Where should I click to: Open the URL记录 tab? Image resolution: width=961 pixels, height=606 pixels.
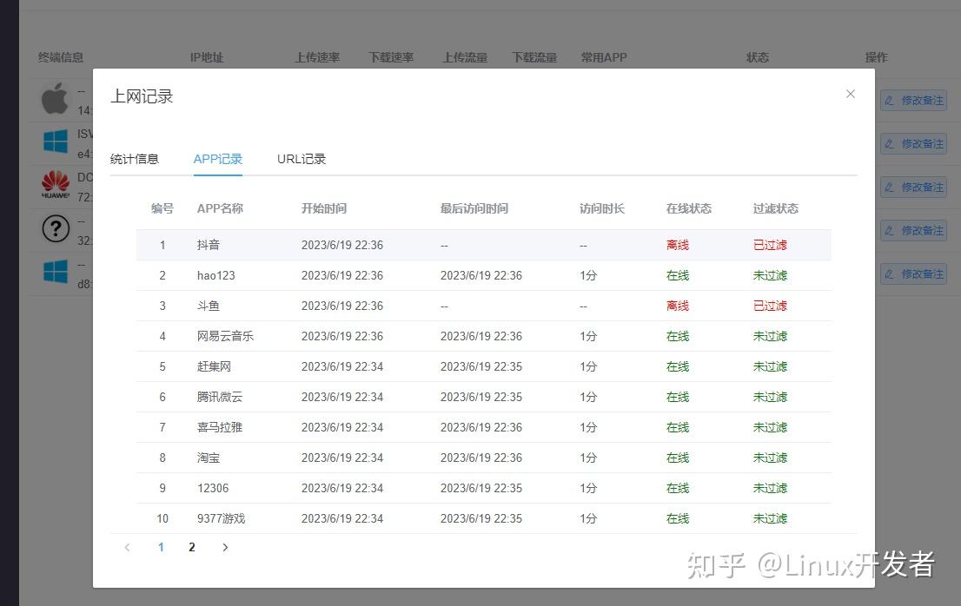coord(301,159)
